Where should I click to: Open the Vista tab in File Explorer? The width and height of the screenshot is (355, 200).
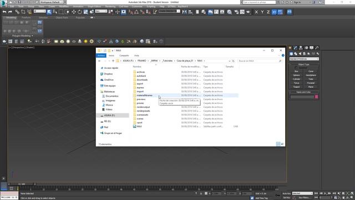[136, 56]
